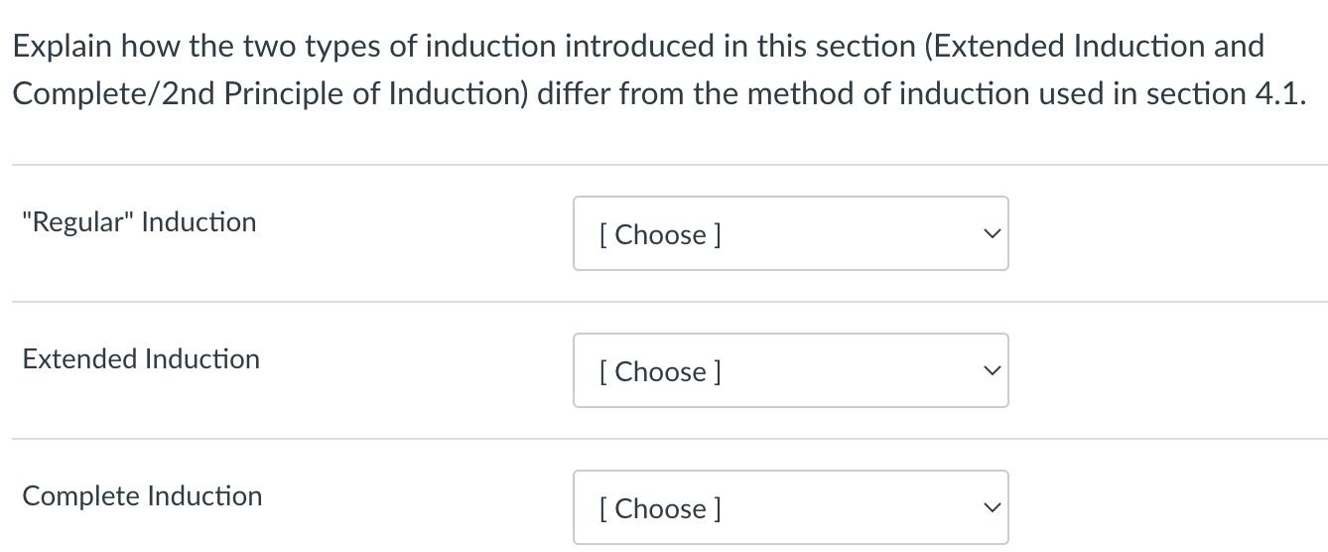The image size is (1328, 552).
Task: Click the Extended Induction row label
Action: [141, 359]
